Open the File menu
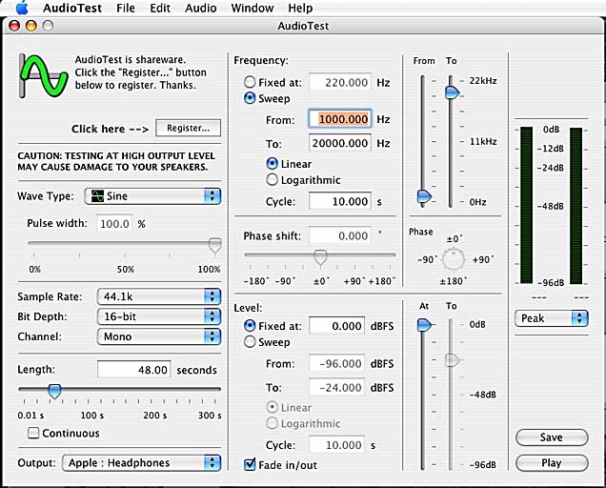Image resolution: width=606 pixels, height=488 pixels. [126, 8]
